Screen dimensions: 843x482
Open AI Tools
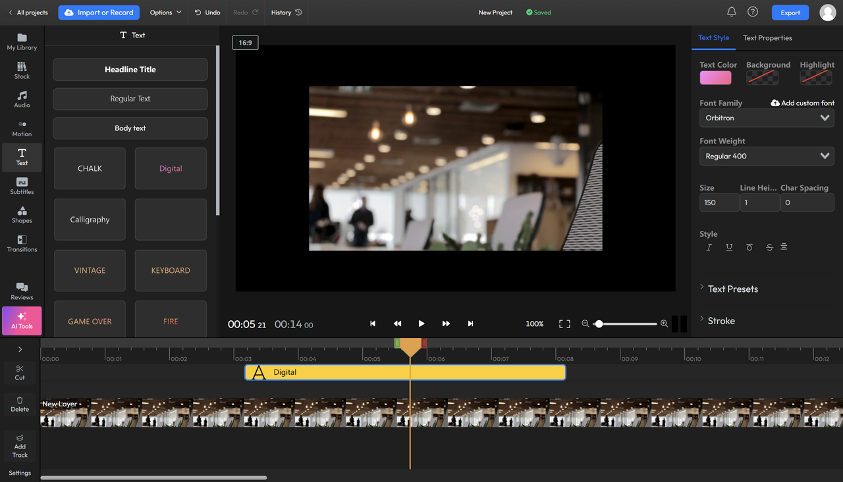coord(22,321)
